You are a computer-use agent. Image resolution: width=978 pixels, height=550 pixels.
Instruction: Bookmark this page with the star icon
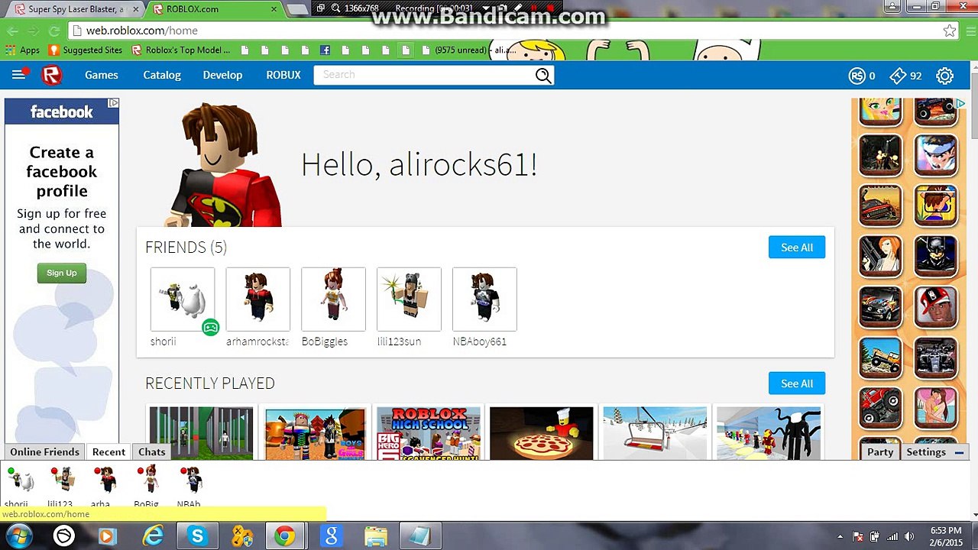[x=949, y=31]
